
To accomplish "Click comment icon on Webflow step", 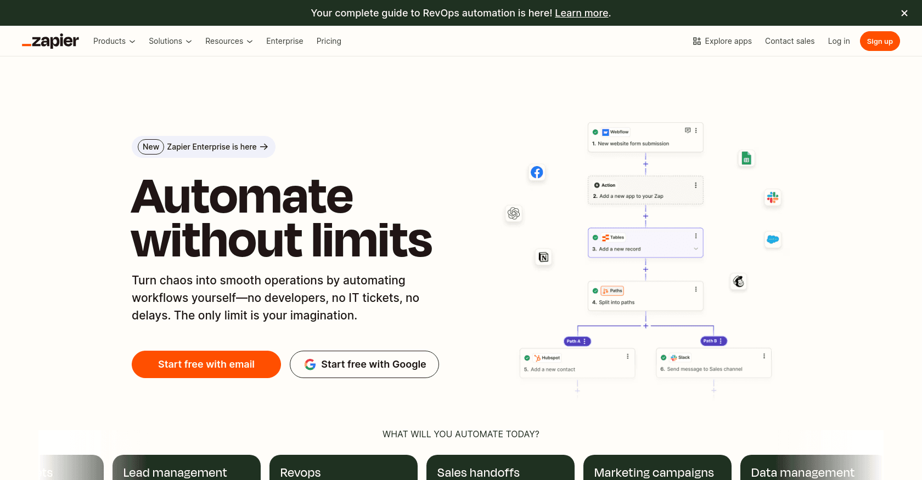I will click(x=688, y=130).
